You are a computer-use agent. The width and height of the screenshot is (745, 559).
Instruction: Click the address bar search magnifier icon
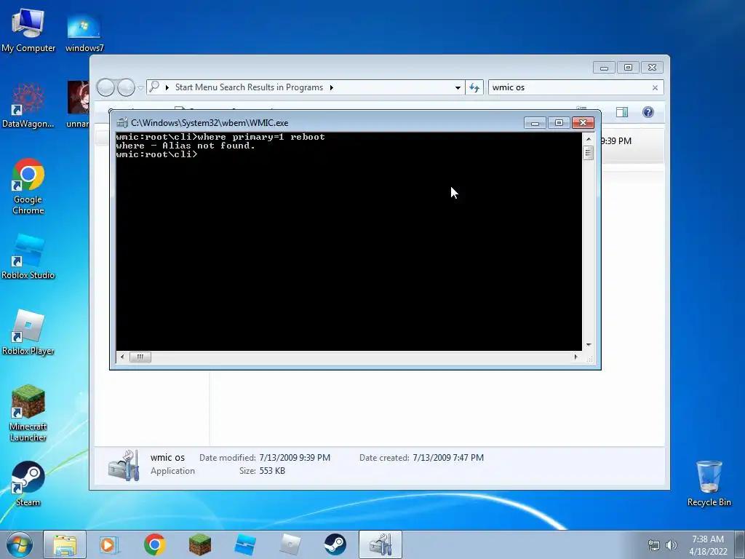(x=154, y=87)
